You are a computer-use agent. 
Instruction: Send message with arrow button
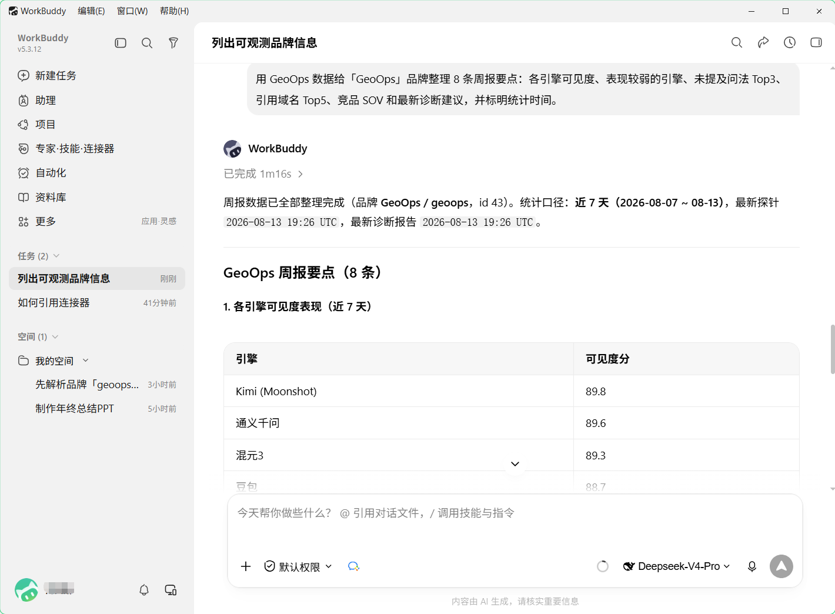pyautogui.click(x=781, y=566)
